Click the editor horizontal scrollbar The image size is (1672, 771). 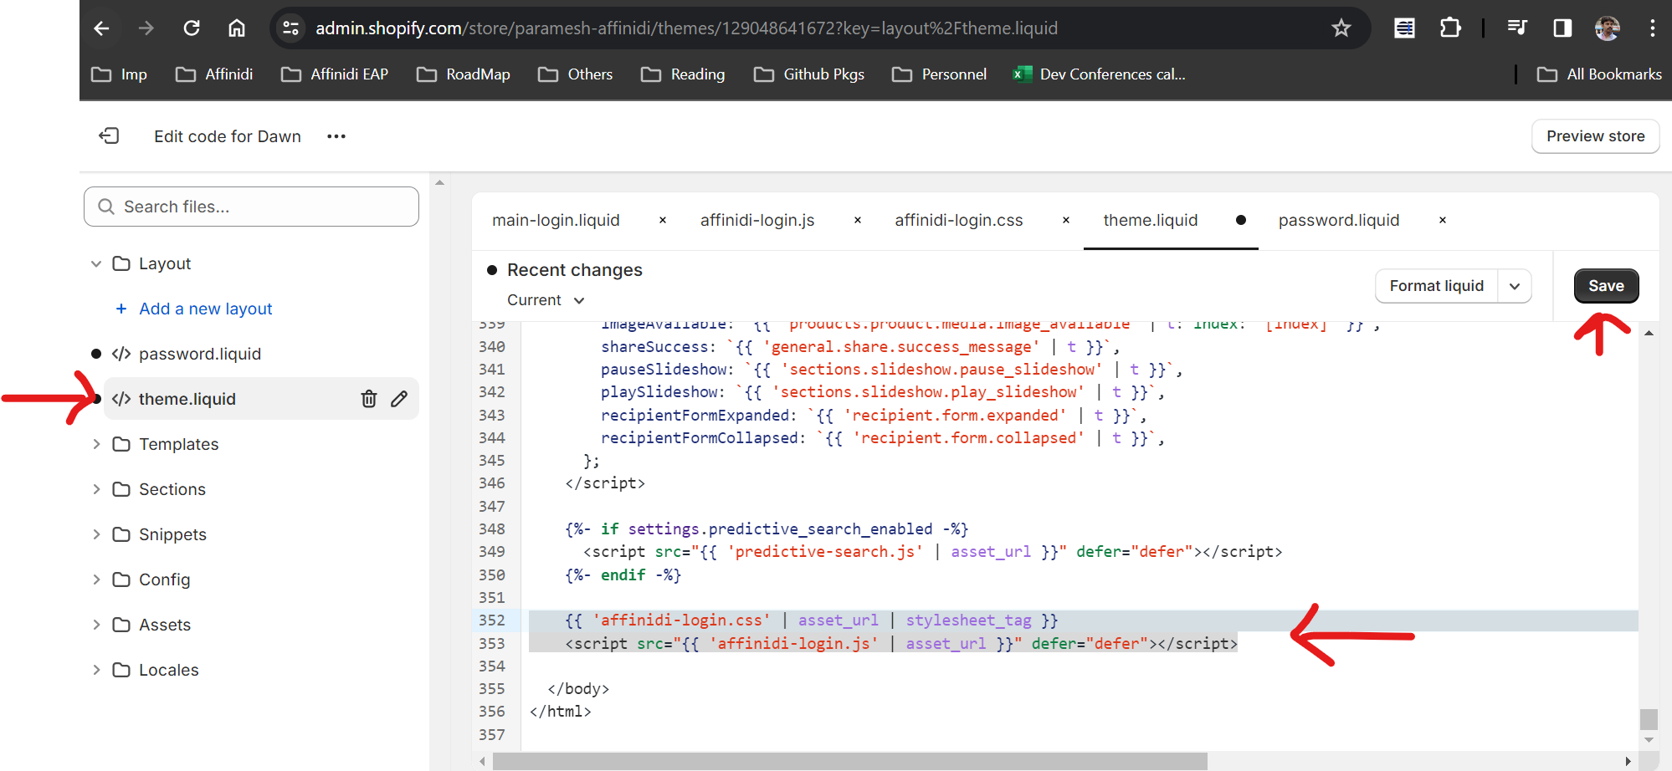coord(849,761)
